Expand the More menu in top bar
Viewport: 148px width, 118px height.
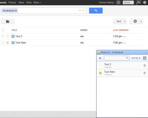tap(37, 3)
